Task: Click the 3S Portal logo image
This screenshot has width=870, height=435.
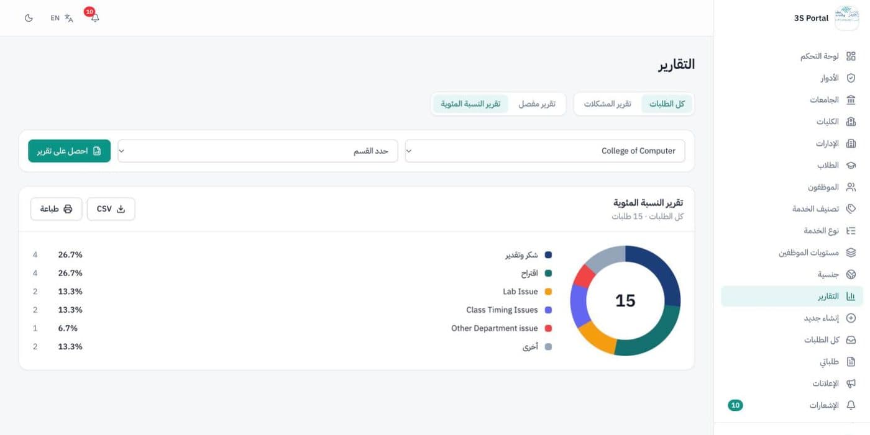Action: pos(846,18)
